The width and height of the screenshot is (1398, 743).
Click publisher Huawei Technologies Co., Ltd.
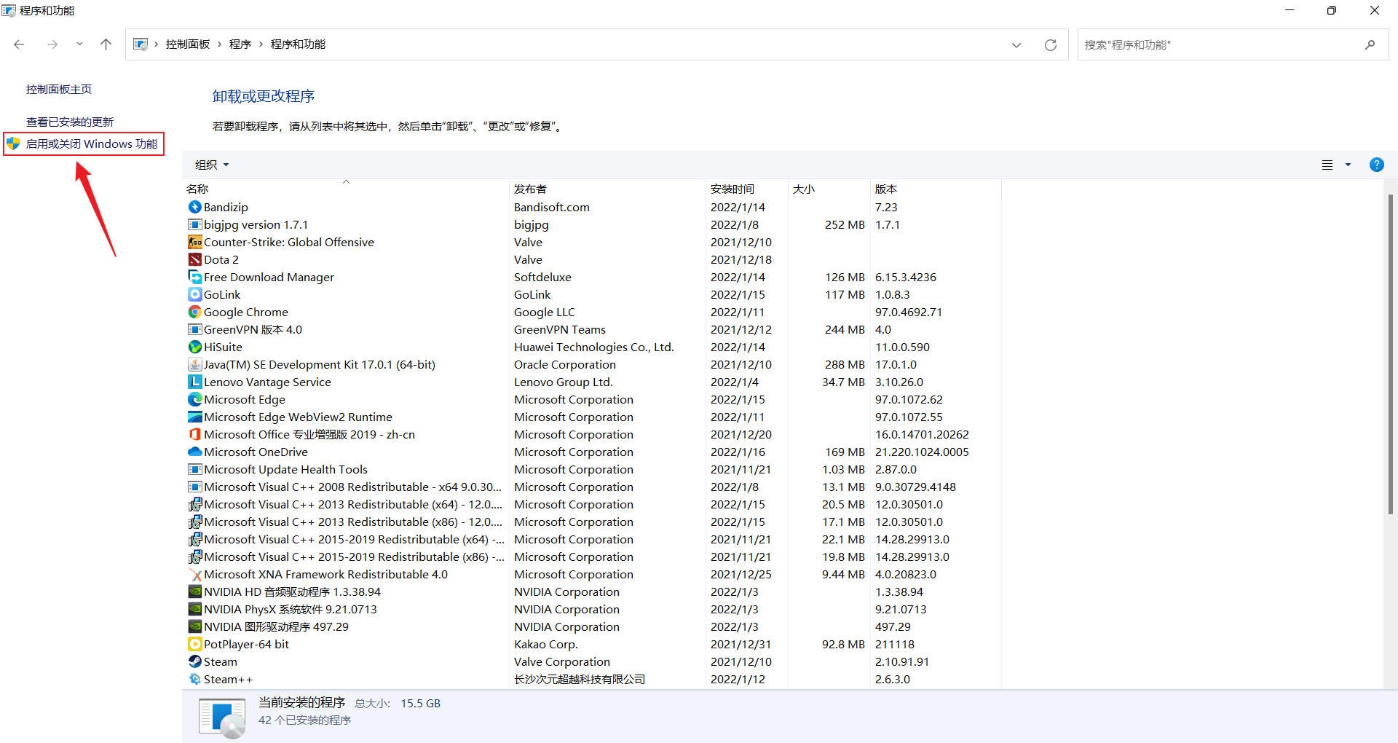(594, 347)
